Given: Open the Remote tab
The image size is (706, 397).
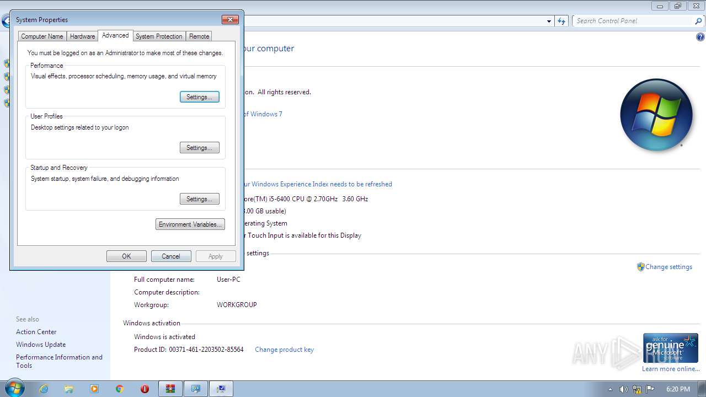Looking at the screenshot, I should 199,36.
